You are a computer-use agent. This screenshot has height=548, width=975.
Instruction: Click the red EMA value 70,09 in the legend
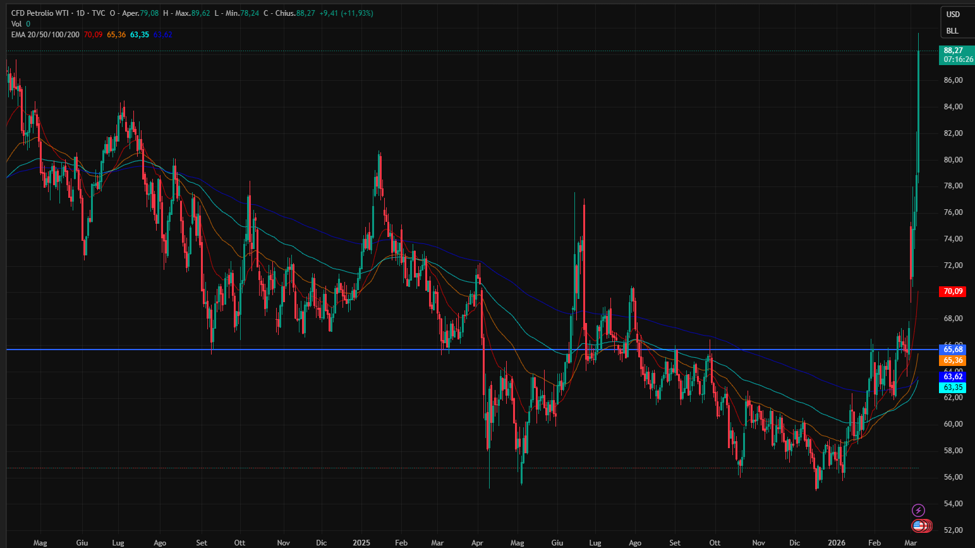click(x=93, y=35)
